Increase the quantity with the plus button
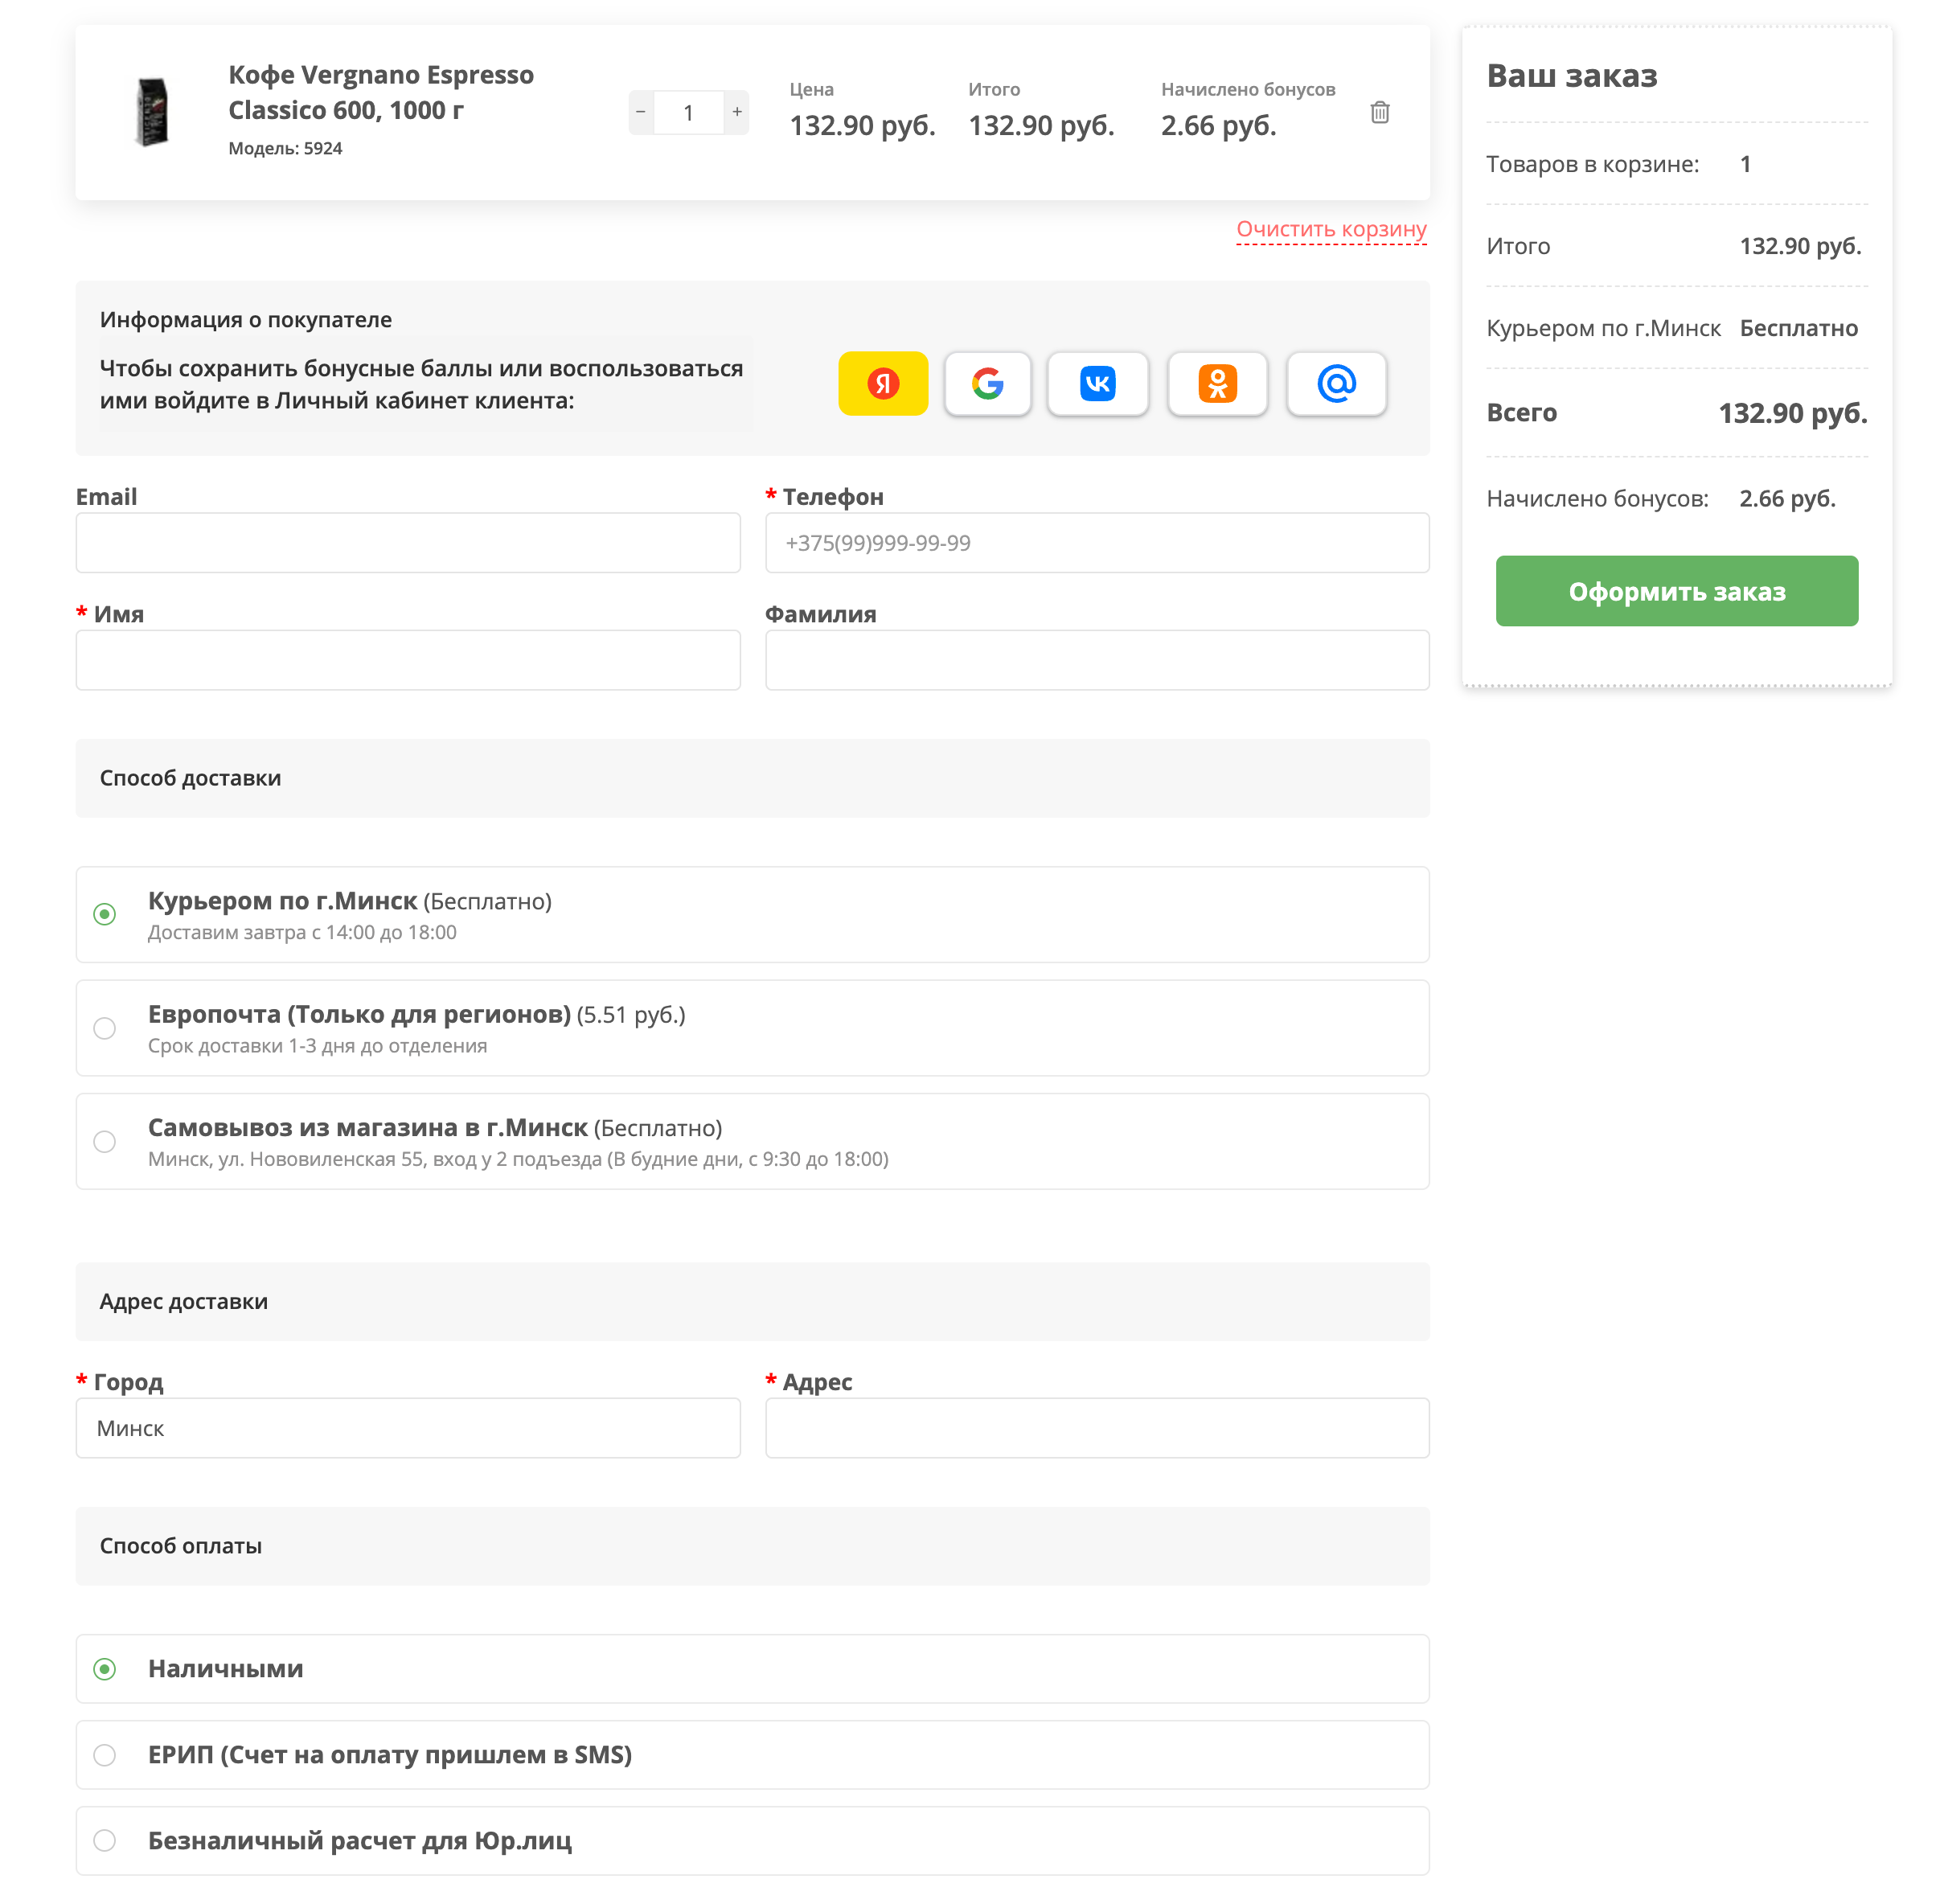This screenshot has width=1944, height=1904. click(x=736, y=112)
